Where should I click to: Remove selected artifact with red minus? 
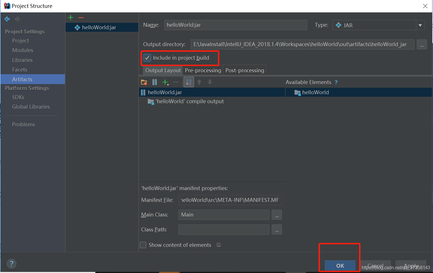click(81, 18)
